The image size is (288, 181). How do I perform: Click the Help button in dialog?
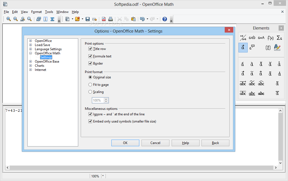pyautogui.click(x=185, y=143)
